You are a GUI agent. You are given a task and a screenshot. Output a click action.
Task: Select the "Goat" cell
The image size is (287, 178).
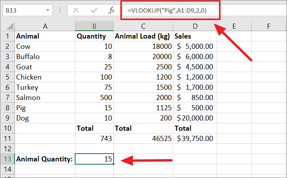click(45, 67)
